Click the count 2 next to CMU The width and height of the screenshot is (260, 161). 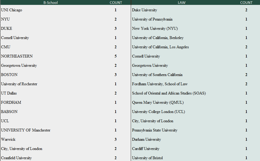pyautogui.click(x=116, y=47)
